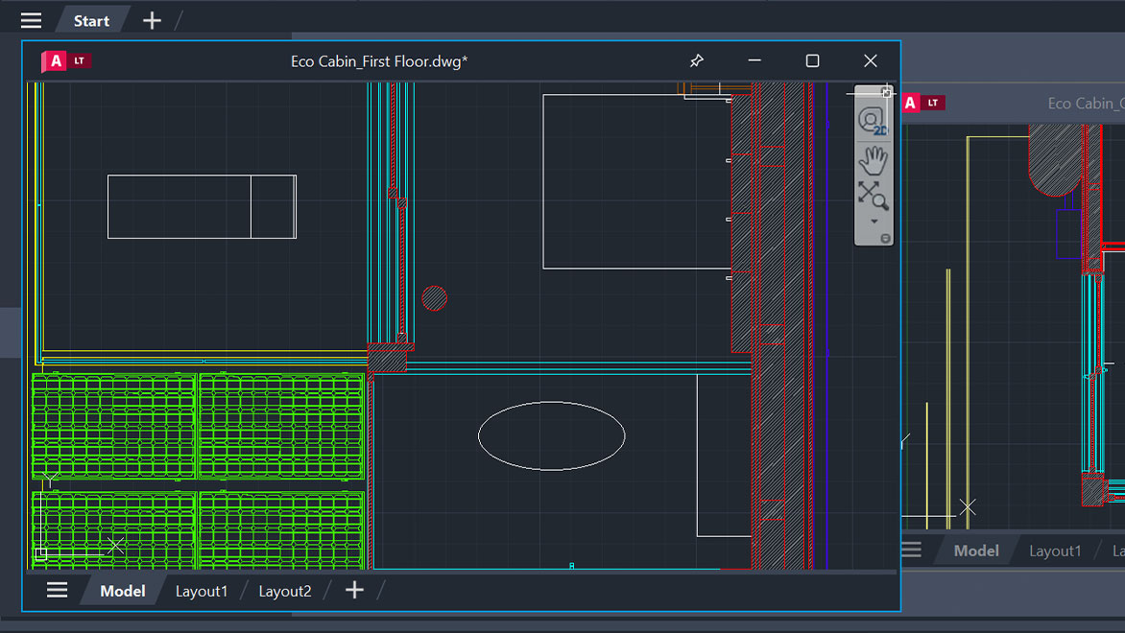Switch to Layout2
This screenshot has height=633, width=1125.
click(284, 591)
